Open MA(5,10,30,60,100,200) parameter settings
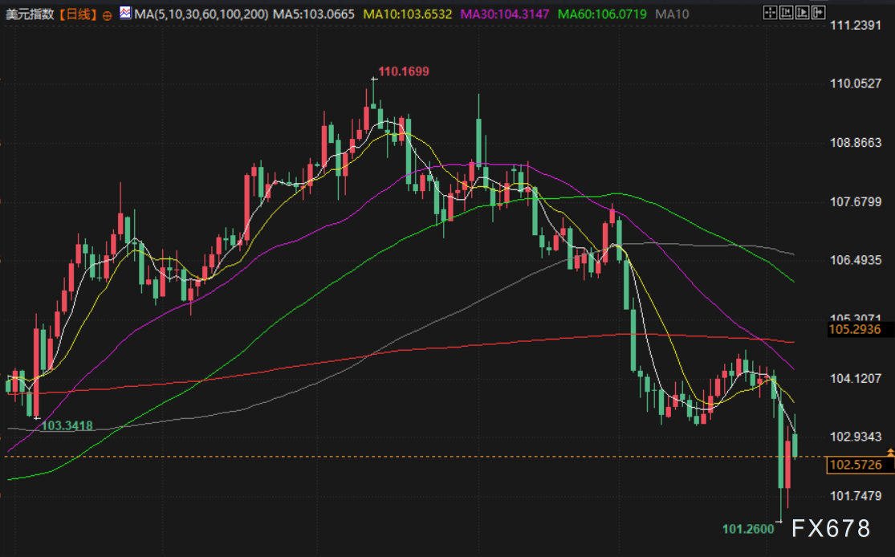The width and height of the screenshot is (895, 557). (201, 14)
